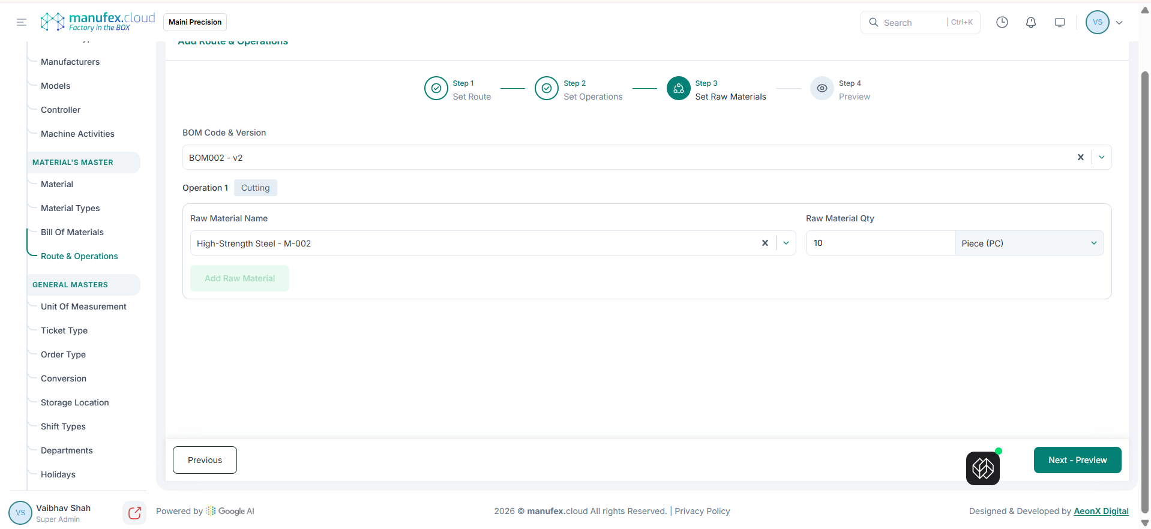Image resolution: width=1151 pixels, height=529 pixels.
Task: Click the Next - Preview button
Action: coord(1077,460)
